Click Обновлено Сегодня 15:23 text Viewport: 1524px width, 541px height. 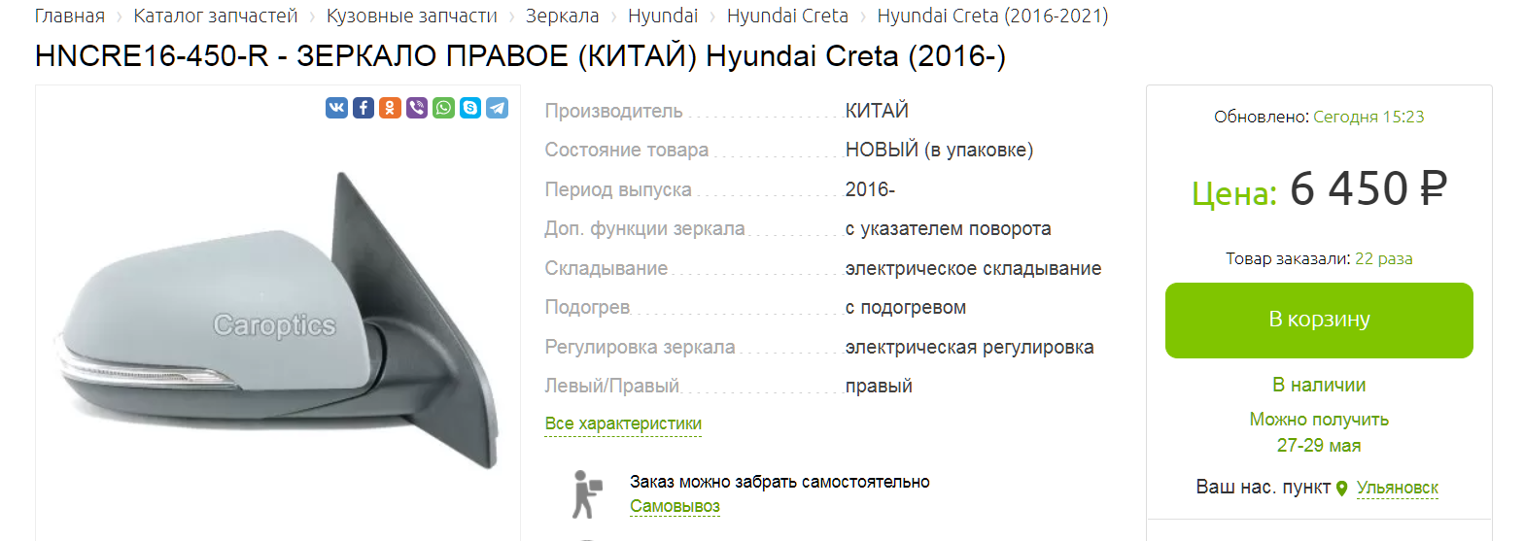click(x=1319, y=117)
